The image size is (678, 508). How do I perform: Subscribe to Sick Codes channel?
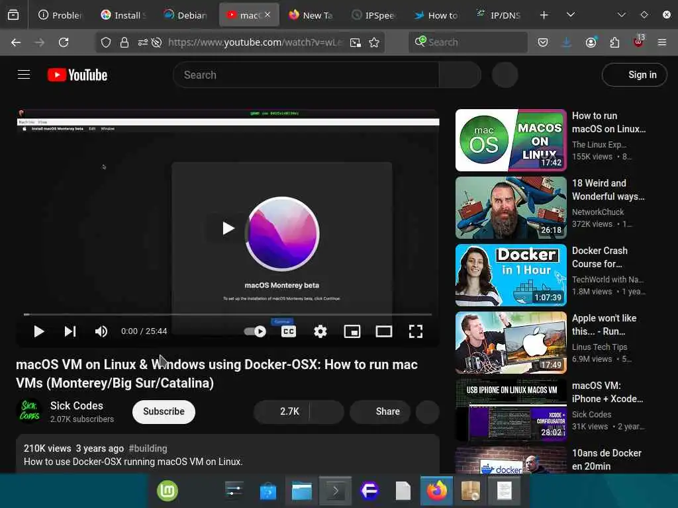click(x=164, y=411)
